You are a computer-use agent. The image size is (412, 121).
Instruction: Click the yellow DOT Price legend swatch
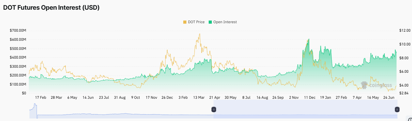coord(185,22)
